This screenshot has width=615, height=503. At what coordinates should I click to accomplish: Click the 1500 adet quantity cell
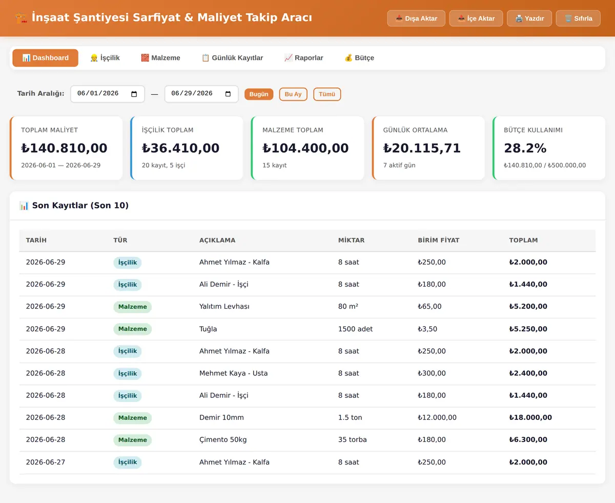(356, 329)
